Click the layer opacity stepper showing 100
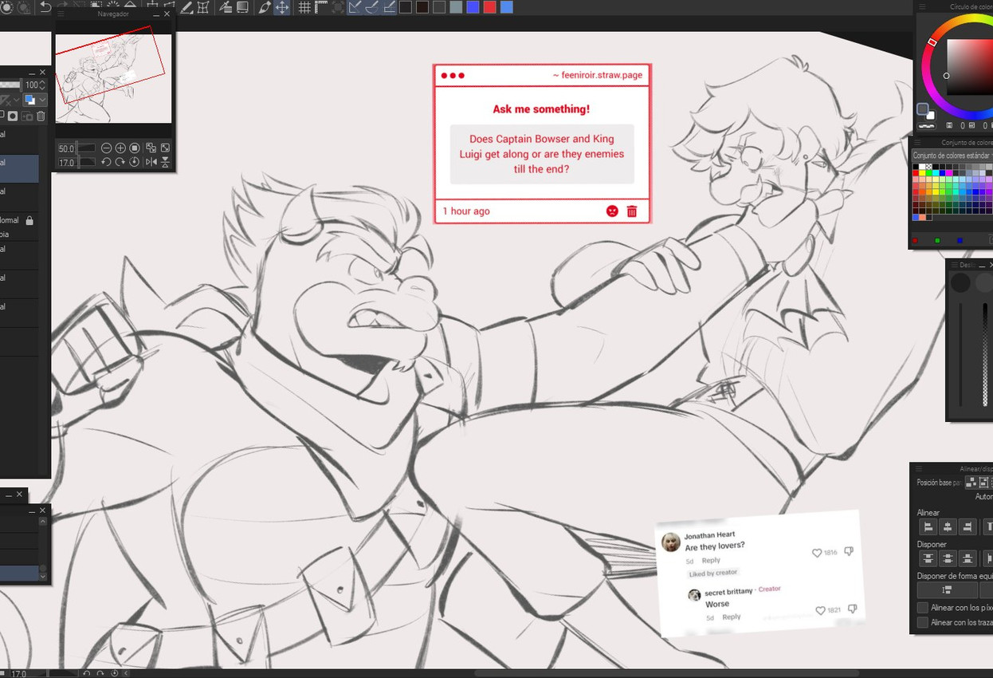The image size is (993, 678). (x=42, y=85)
